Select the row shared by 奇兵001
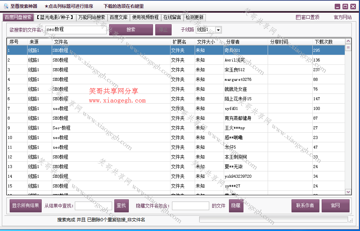The image size is (360, 231). 176,50
